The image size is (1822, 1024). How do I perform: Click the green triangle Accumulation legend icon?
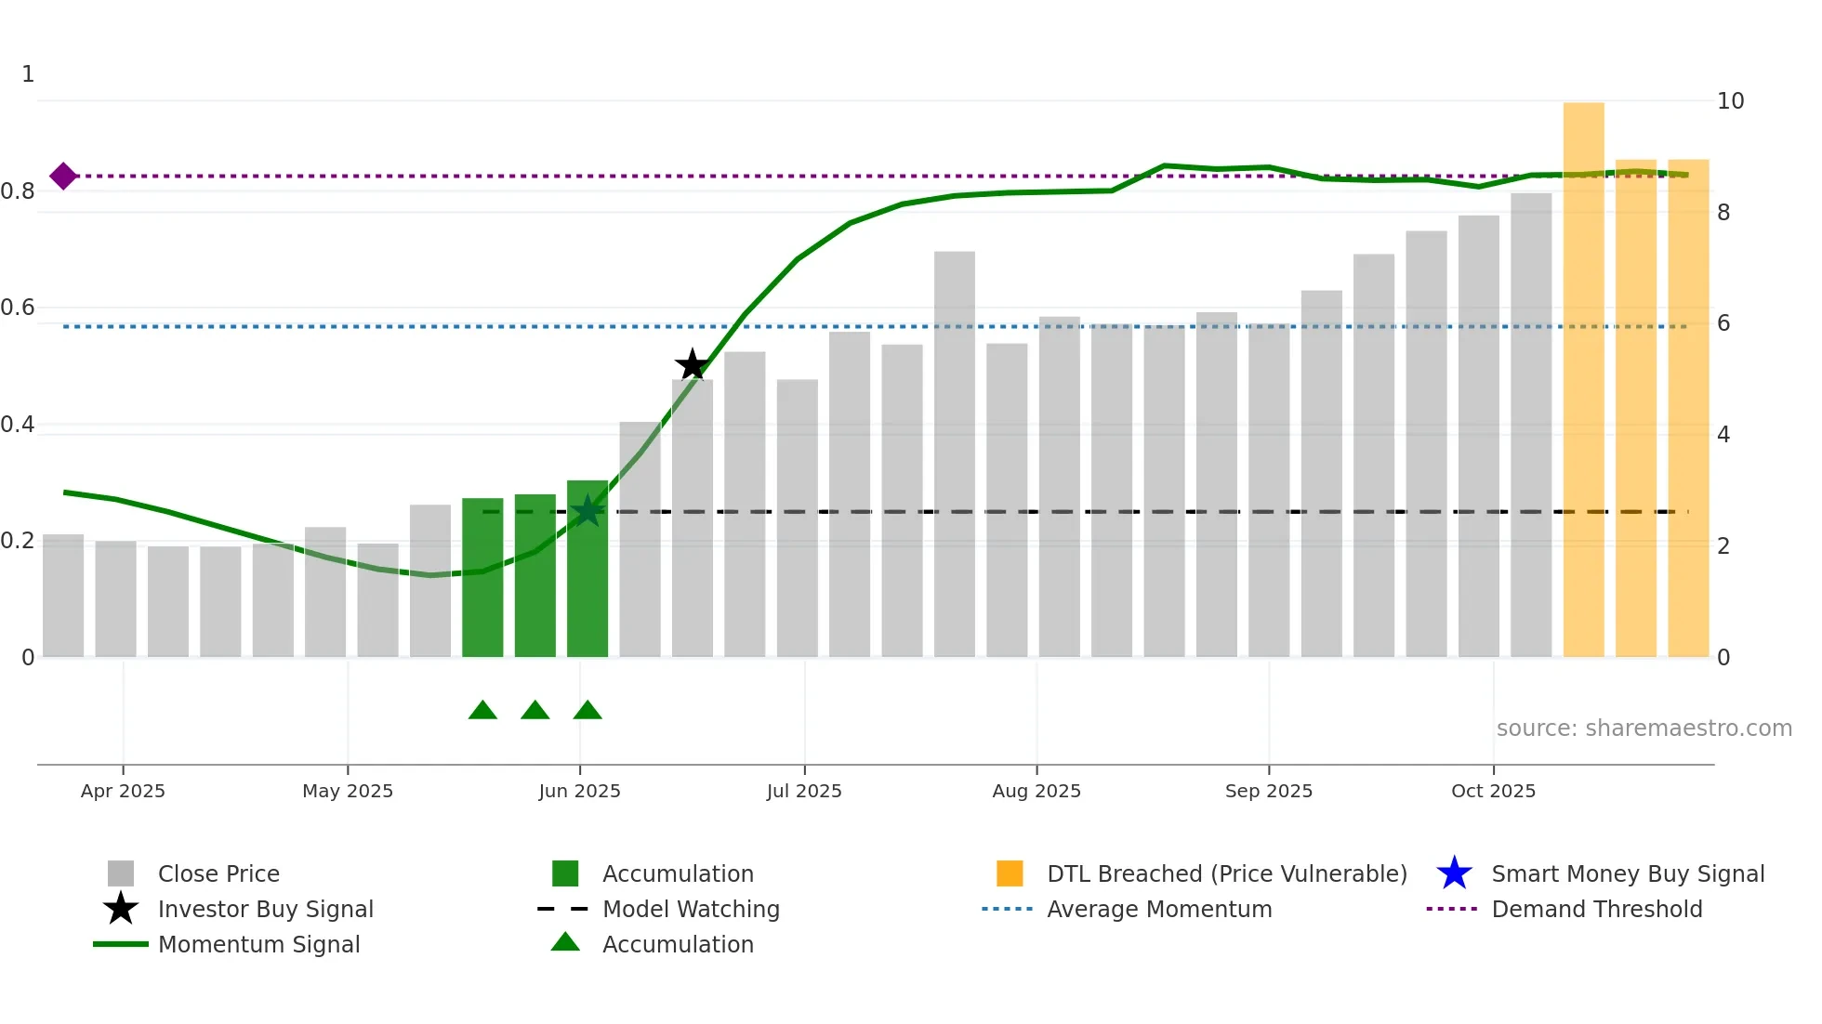point(565,943)
